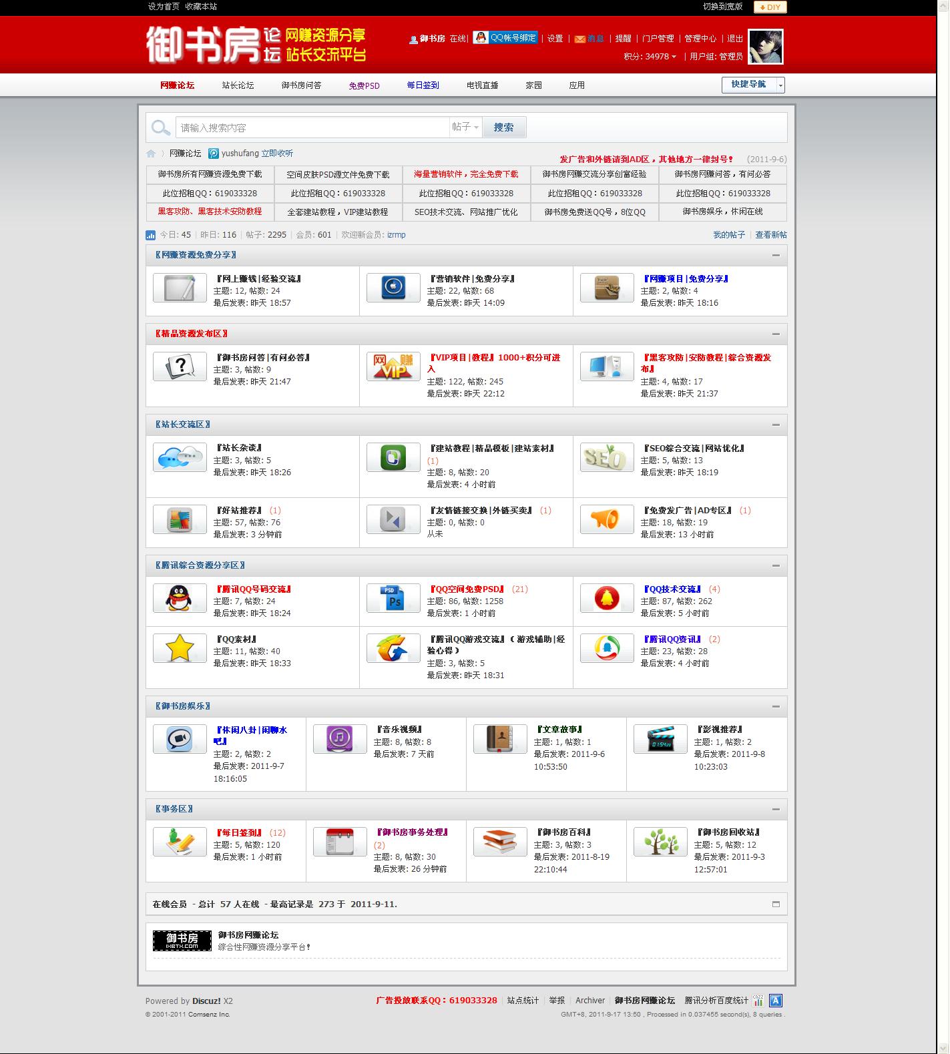
Task: Focus the search content input field
Action: (312, 127)
